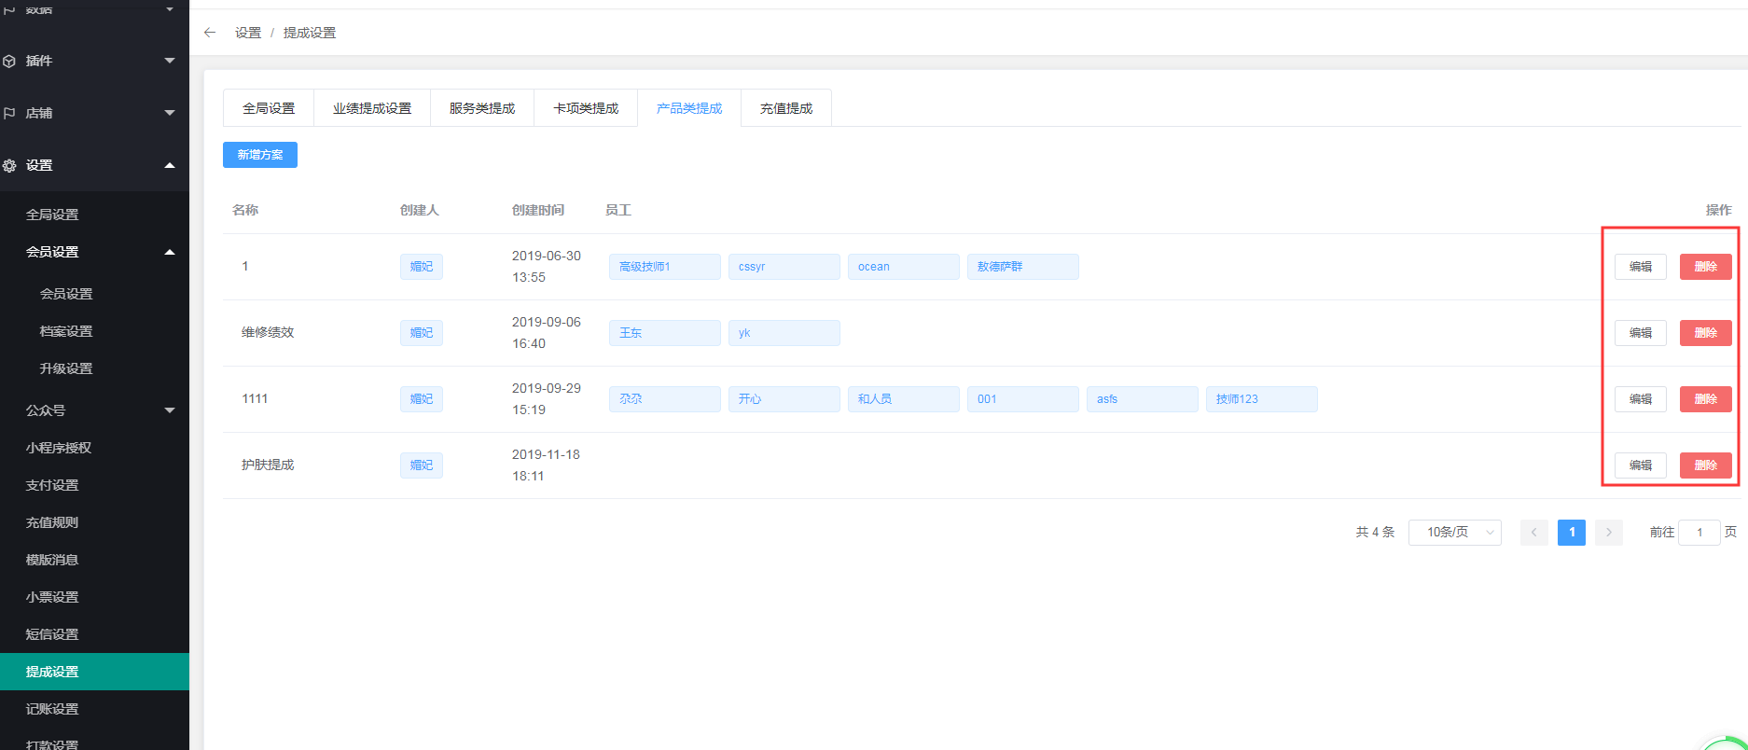Click the 开心 employee tag
Image resolution: width=1748 pixels, height=750 pixels.
pos(784,399)
